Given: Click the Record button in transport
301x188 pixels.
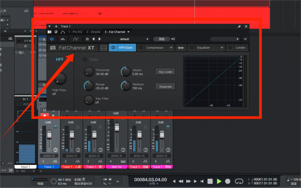Looking at the screenshot, I should [228, 181].
